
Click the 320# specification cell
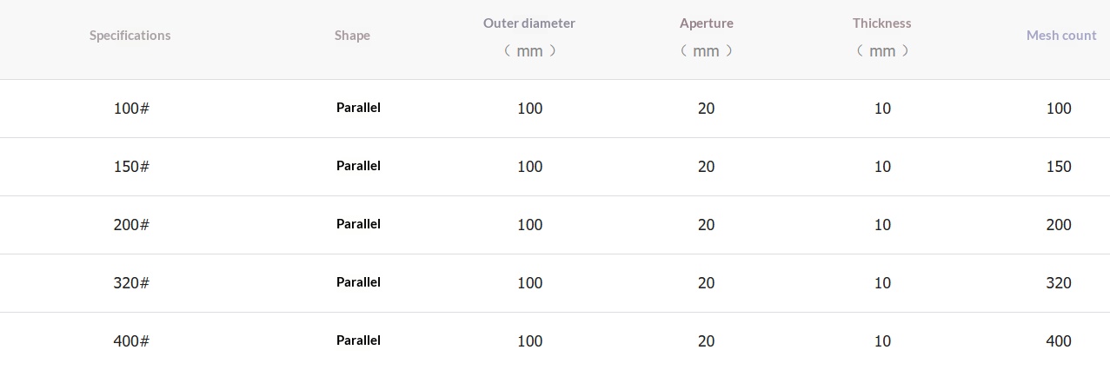(131, 283)
